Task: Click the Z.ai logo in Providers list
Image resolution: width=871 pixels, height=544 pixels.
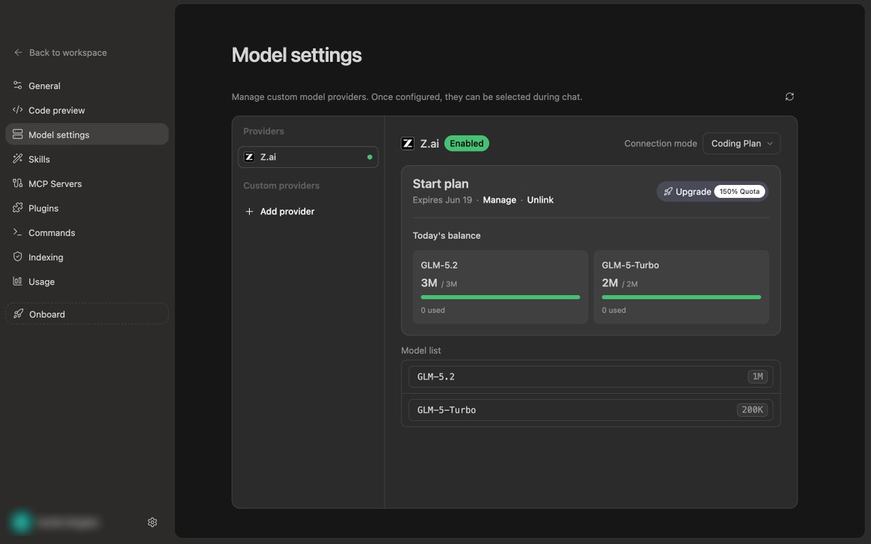Action: point(249,157)
